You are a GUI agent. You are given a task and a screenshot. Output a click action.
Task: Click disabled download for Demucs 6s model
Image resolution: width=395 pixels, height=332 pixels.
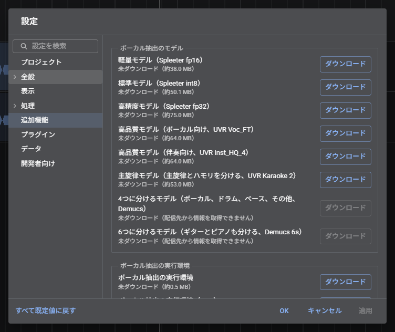tap(346, 236)
